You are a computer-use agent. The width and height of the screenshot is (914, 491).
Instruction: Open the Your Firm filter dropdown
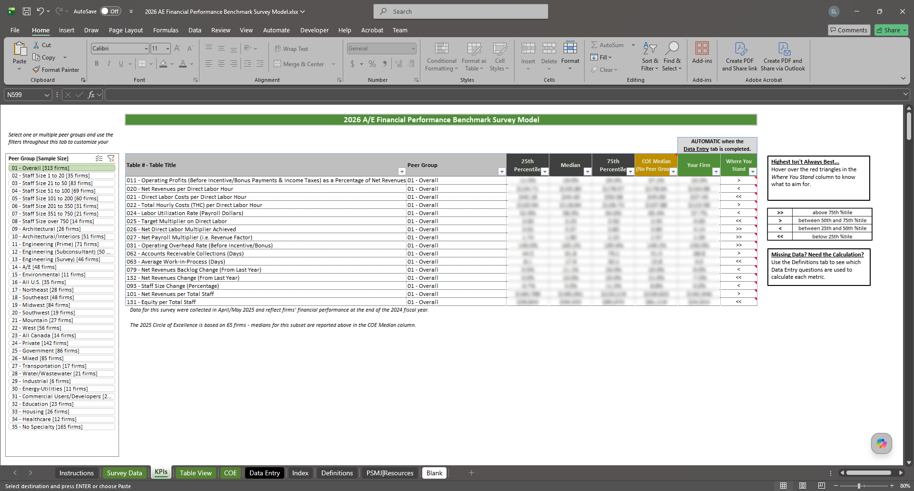click(x=716, y=172)
